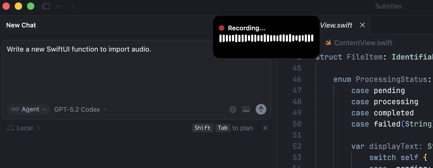Open the GPT-5.2 Codex model dropdown
433x168 pixels.
pyautogui.click(x=80, y=109)
